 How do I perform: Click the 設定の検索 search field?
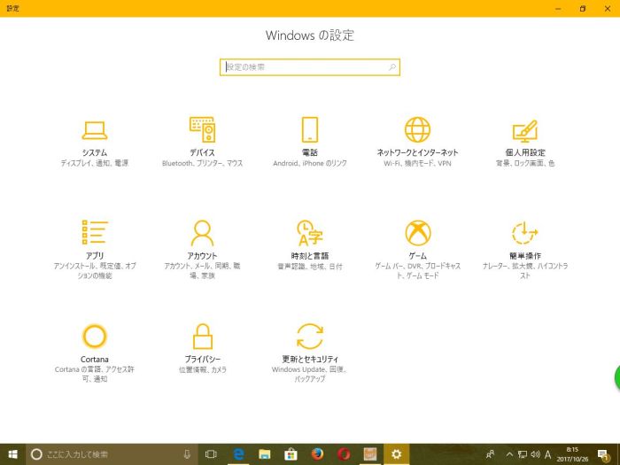[x=310, y=67]
